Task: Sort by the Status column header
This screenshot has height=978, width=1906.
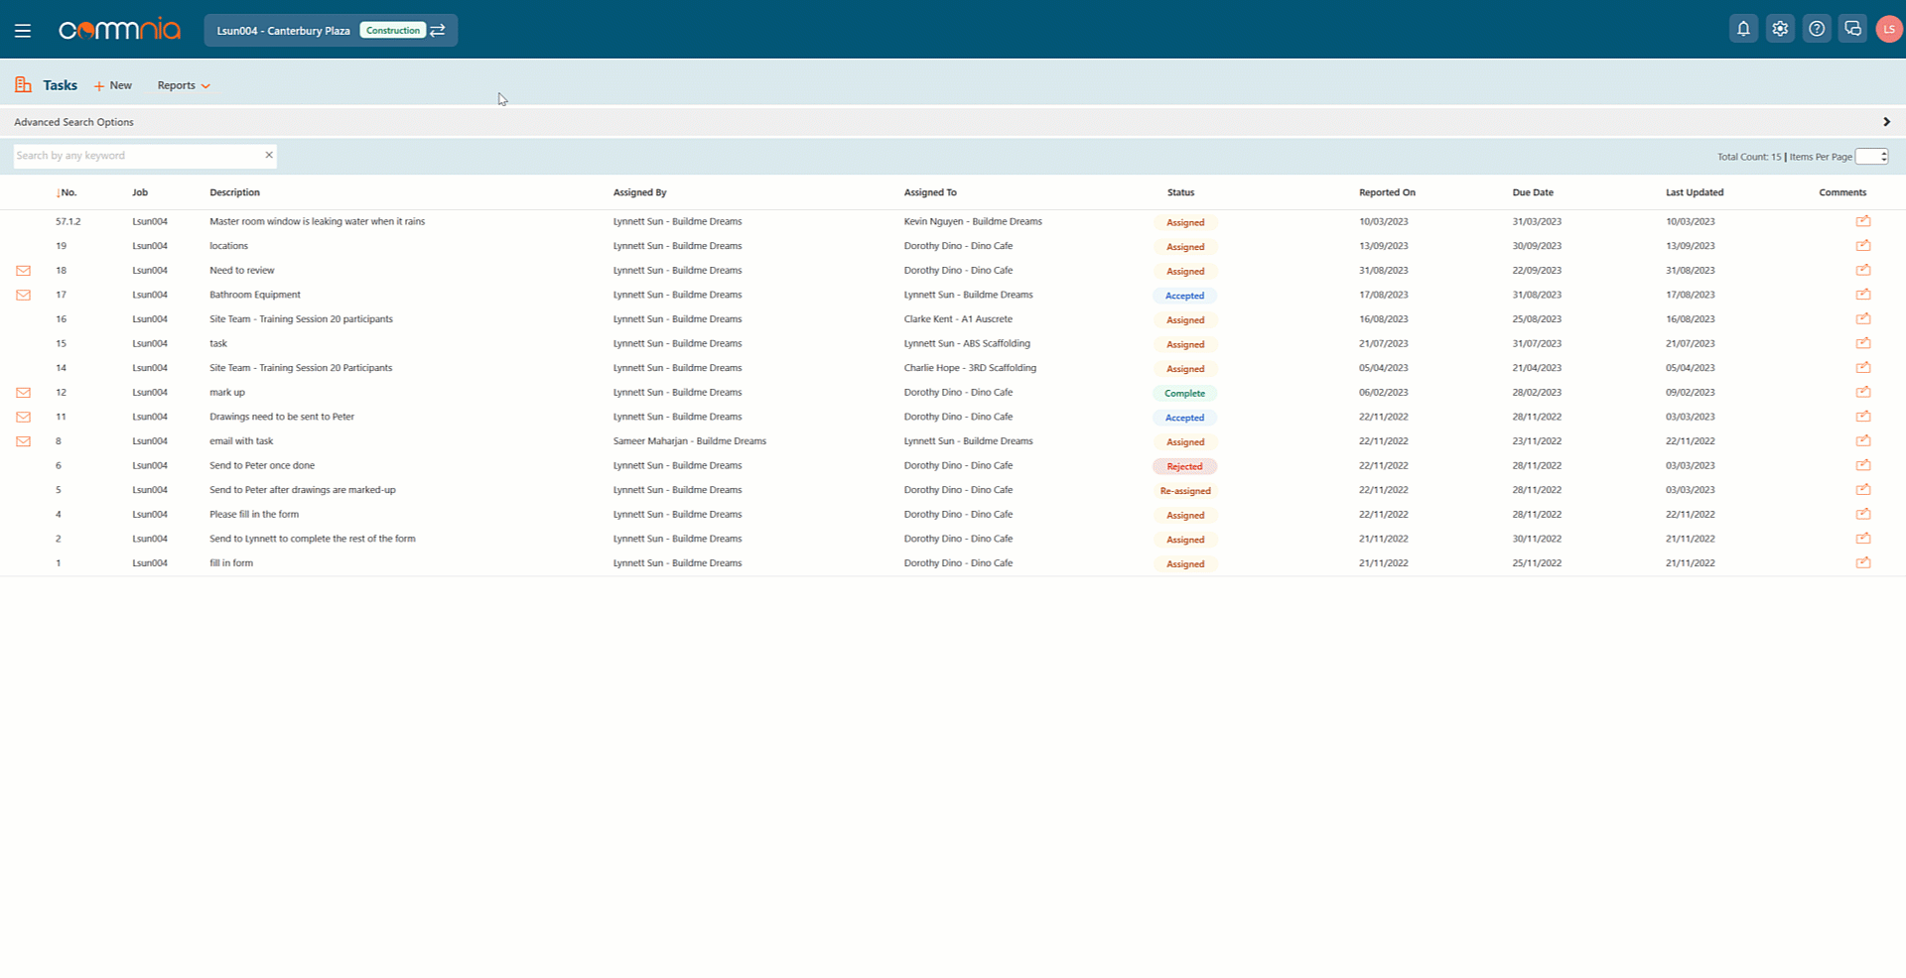Action: click(1180, 192)
